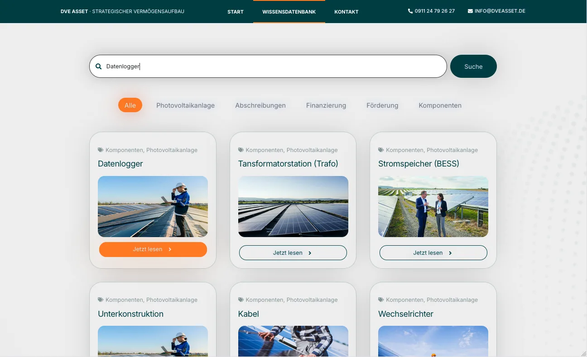Click the tag icon on Kabel card
The image size is (587, 357).
241,300
